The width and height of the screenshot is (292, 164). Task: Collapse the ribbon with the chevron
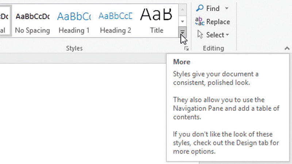point(287,48)
